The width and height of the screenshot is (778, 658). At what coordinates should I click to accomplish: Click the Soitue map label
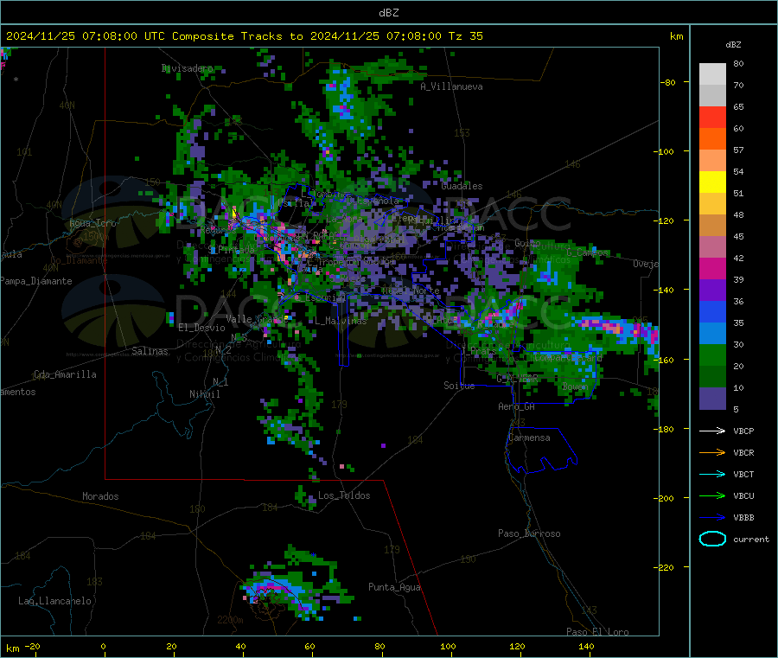459,386
